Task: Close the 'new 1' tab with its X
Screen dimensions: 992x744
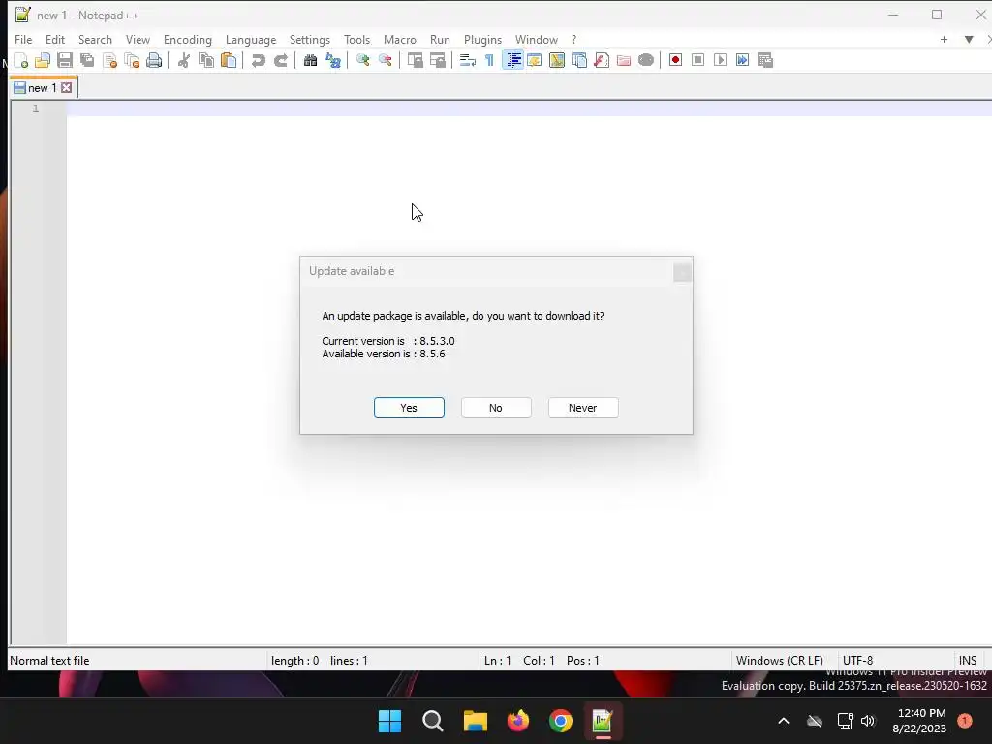Action: point(67,88)
